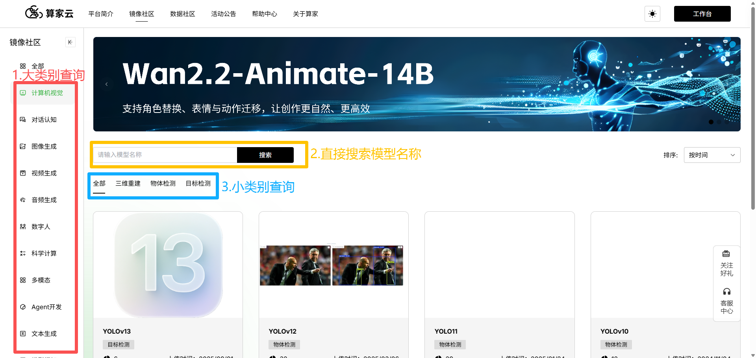Open the YOLOv10 model title

tap(615, 331)
